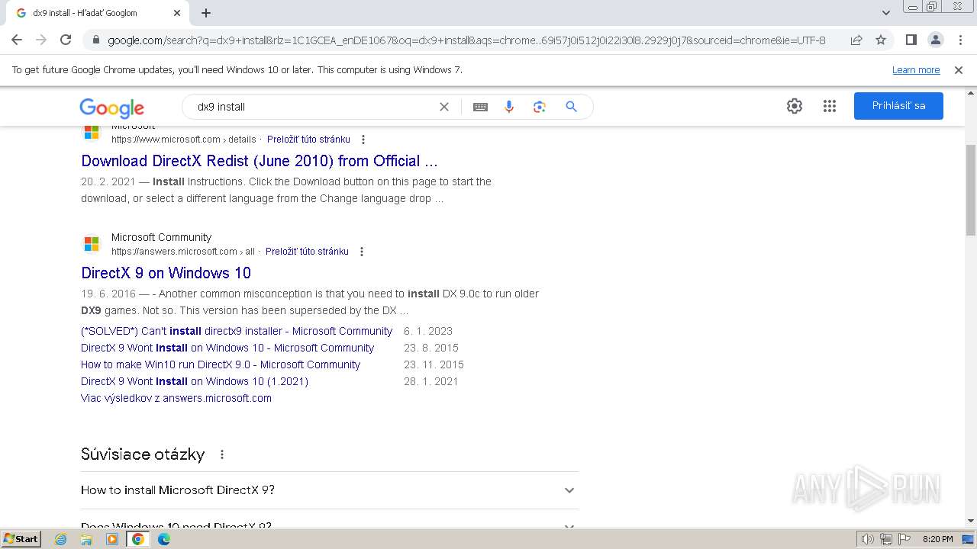Translate the microsoft.com details result page

(x=308, y=140)
